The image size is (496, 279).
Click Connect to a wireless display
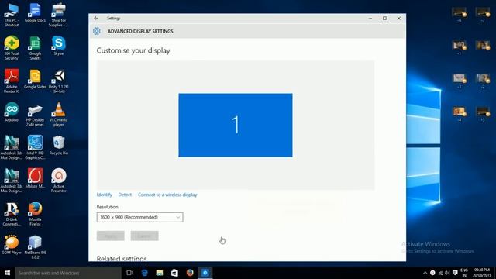click(167, 195)
